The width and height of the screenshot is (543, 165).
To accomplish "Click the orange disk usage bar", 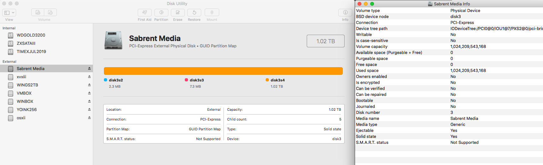I will (x=223, y=71).
